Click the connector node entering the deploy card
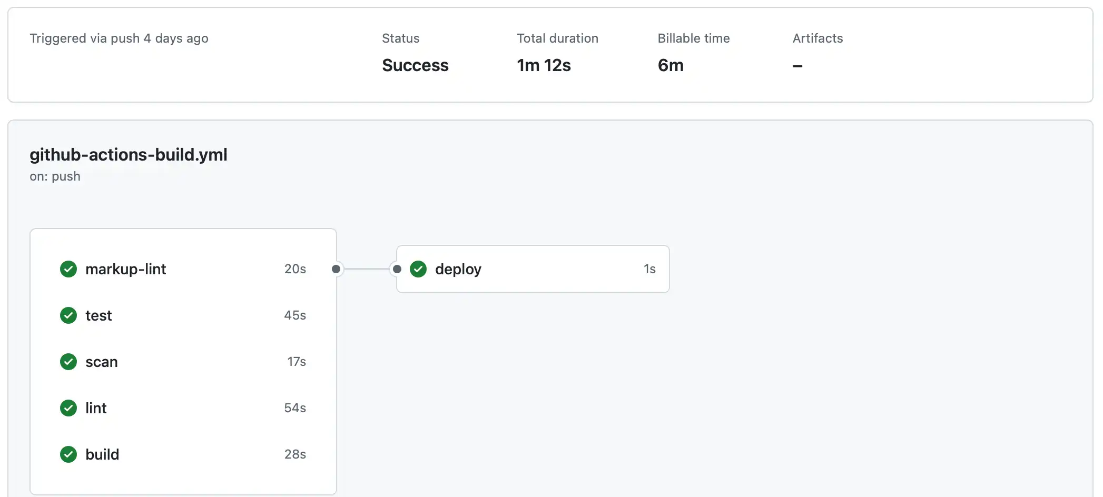This screenshot has height=497, width=1103. click(x=397, y=269)
